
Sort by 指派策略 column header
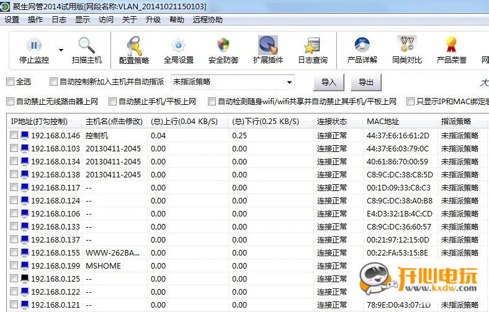462,121
